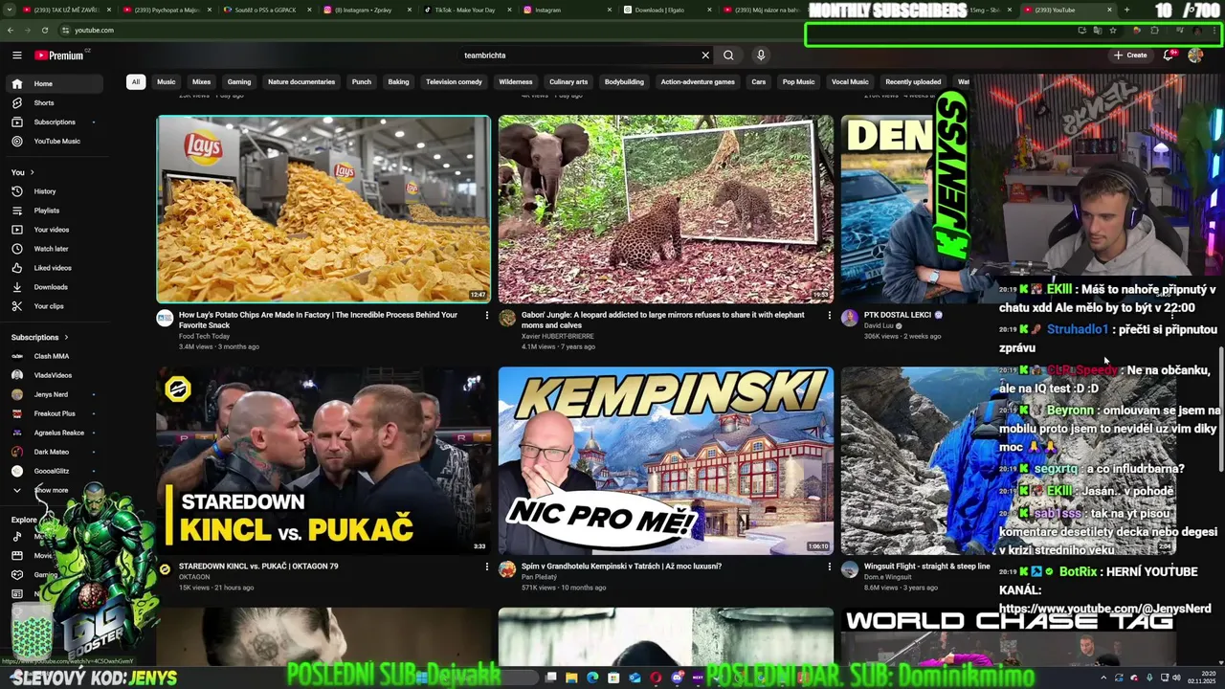Select the Baking filter chip
Image resolution: width=1225 pixels, height=689 pixels.
pos(399,82)
